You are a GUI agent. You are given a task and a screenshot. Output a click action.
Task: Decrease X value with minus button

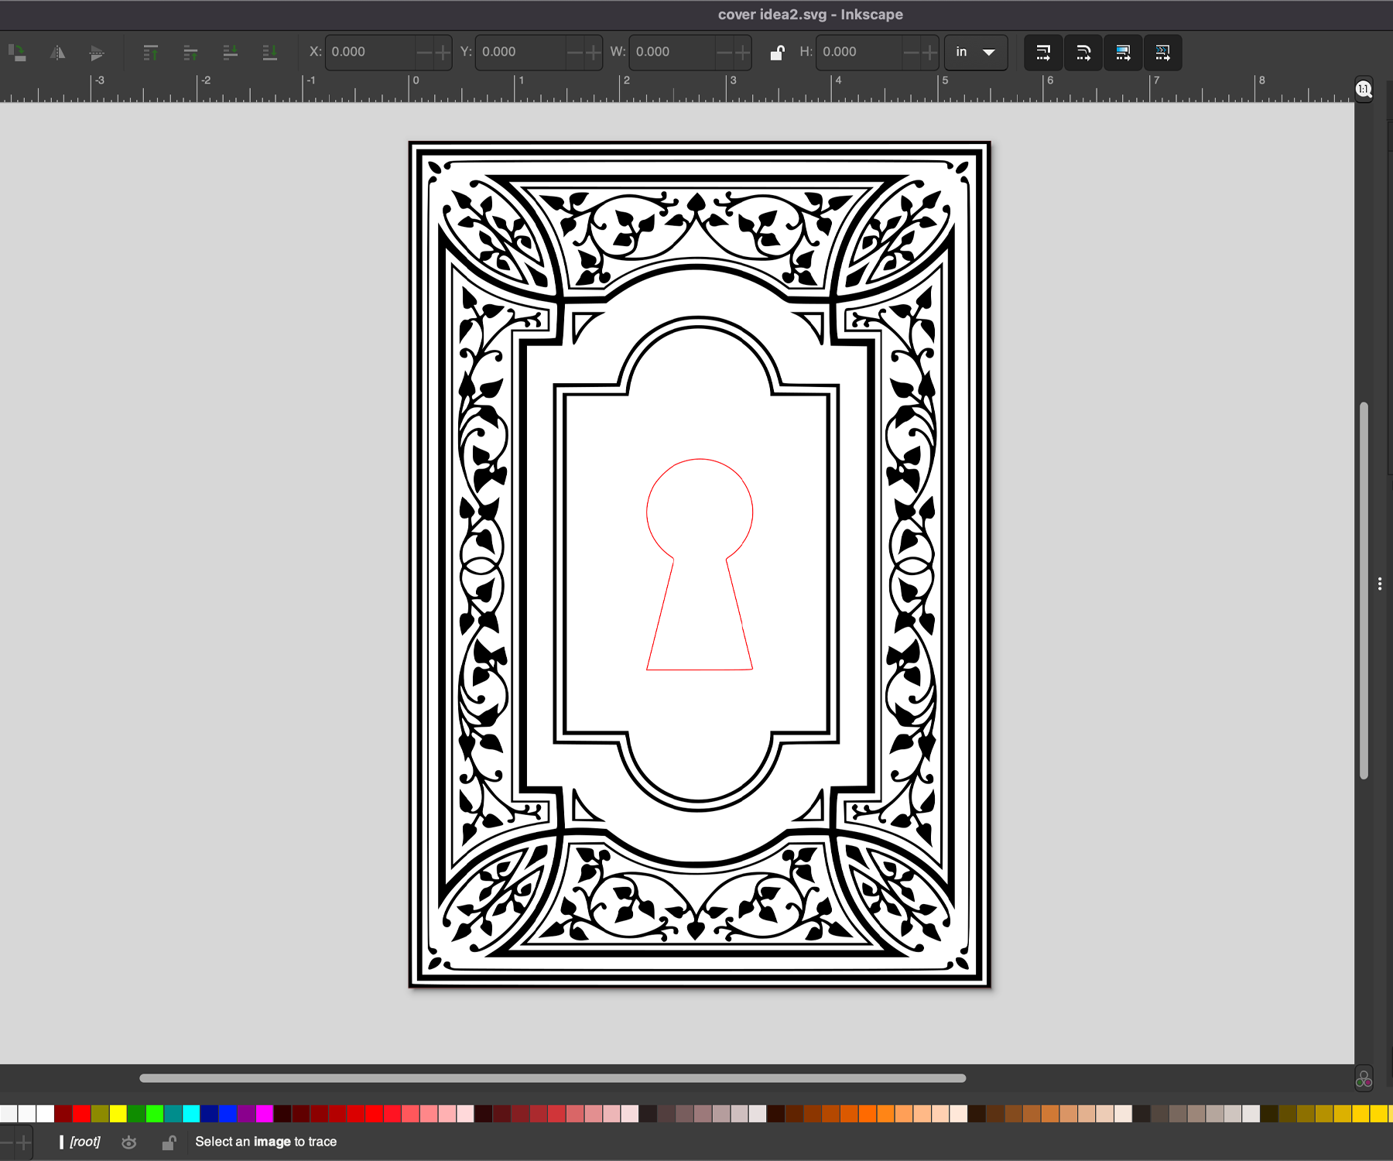[424, 53]
